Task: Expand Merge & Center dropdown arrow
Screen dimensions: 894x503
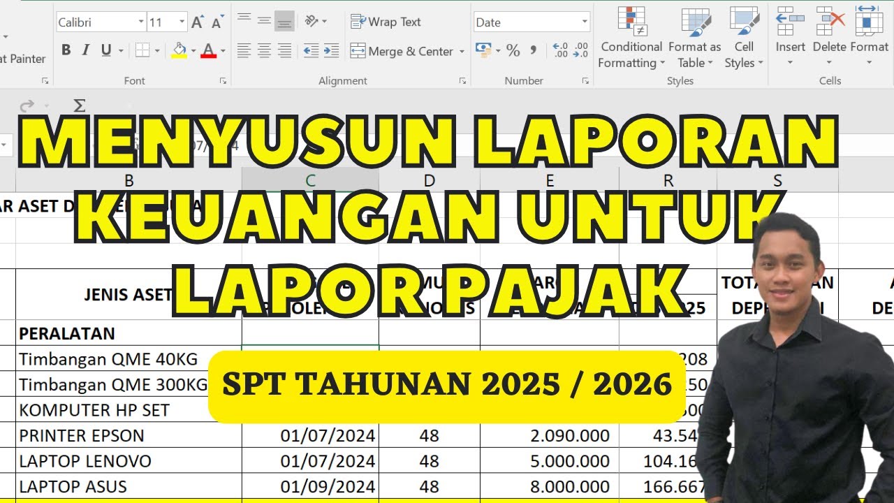Action: pyautogui.click(x=462, y=51)
